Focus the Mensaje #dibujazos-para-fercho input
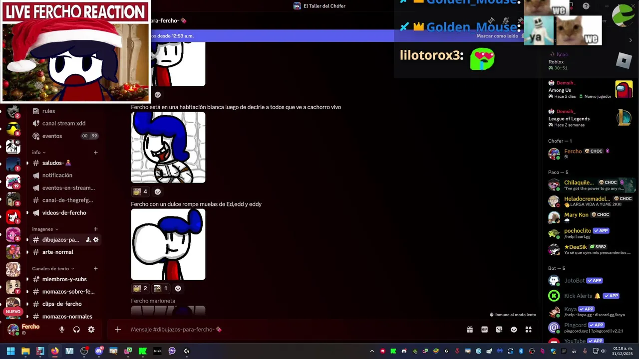 295,330
